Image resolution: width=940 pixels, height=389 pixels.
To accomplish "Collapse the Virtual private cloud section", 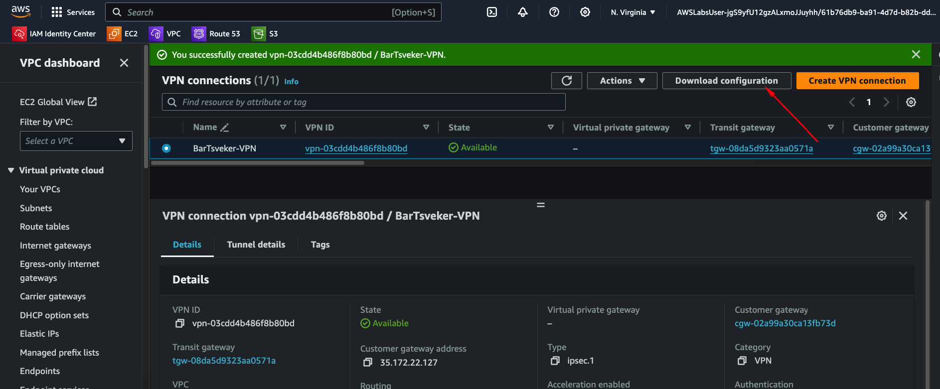I will pyautogui.click(x=11, y=170).
